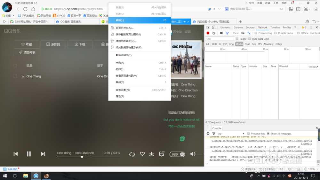Open browser downloads arrow icon
The image size is (320, 180).
click(x=316, y=9)
